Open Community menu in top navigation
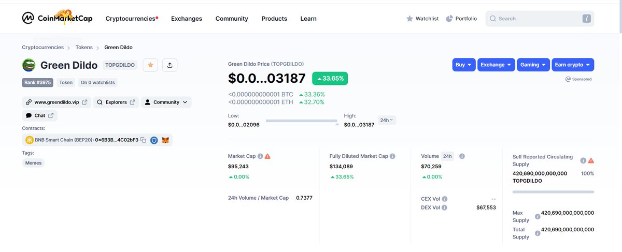The height and width of the screenshot is (252, 622). (232, 19)
